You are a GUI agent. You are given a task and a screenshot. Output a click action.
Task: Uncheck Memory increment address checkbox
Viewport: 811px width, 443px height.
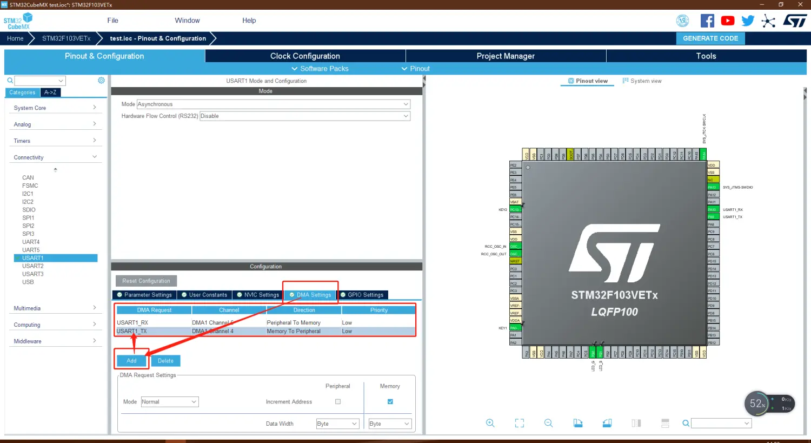pos(390,401)
